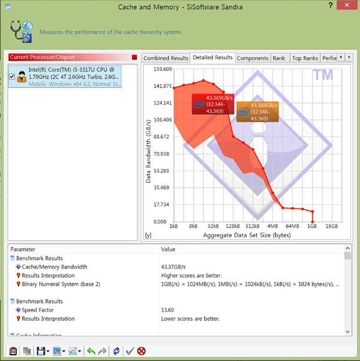Click the tab strip left scroll arrow
Screen dimensions: 360x361
coord(341,57)
